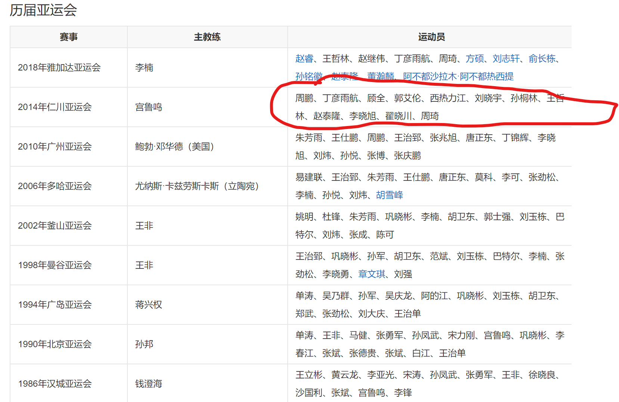Click the 1990 roster starting with 单涛、王非
Screen dimensions: 619x402
[430, 344]
